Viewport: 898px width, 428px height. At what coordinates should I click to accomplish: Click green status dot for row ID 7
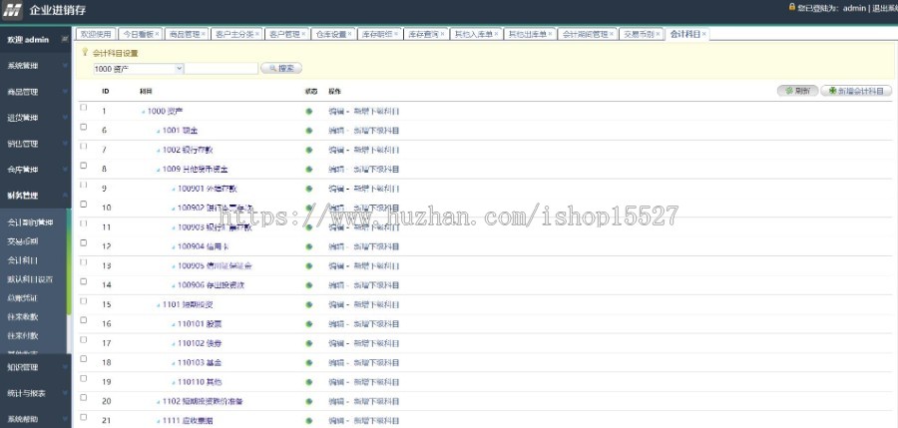point(309,150)
